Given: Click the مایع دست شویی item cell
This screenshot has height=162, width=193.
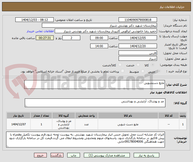Looking at the screenshot, I should (128, 124).
